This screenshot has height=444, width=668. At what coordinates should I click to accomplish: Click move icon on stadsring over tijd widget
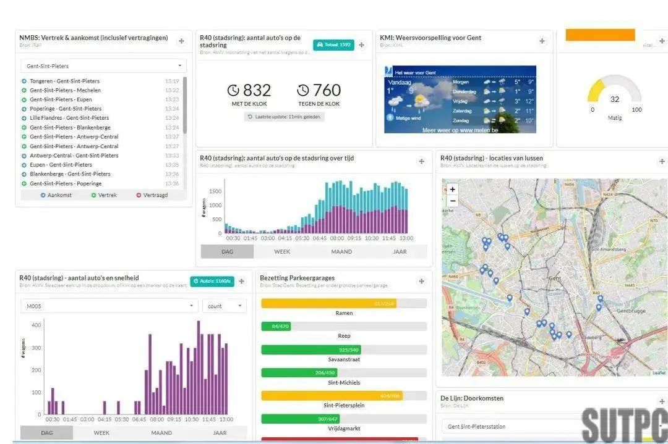point(421,161)
